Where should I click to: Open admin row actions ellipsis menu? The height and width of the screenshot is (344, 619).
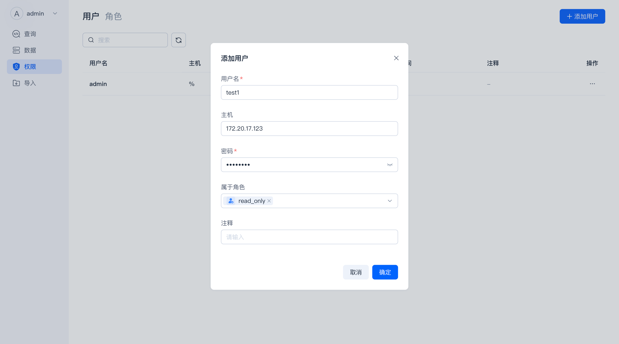click(592, 84)
